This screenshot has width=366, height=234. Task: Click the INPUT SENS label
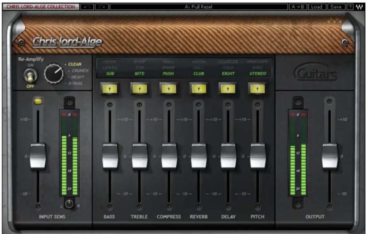pos(52,217)
